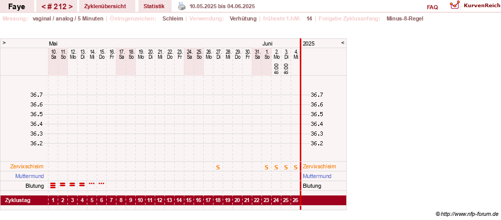
Task: Click the heavy bleeding symbol on cycle day 1
Action: point(53,185)
